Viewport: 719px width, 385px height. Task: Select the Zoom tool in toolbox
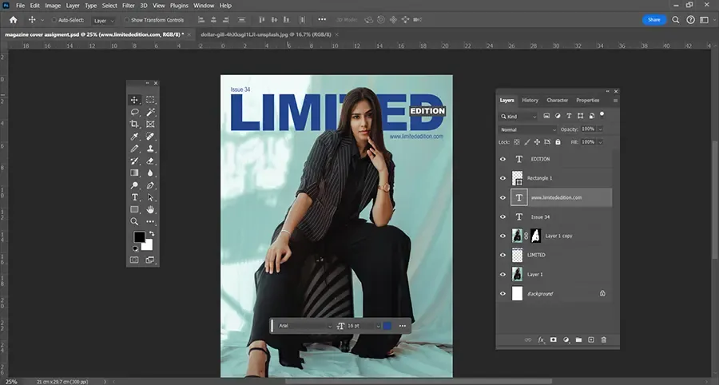pos(134,221)
